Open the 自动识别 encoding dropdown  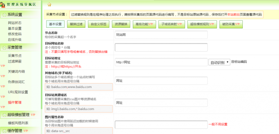coord(219,62)
